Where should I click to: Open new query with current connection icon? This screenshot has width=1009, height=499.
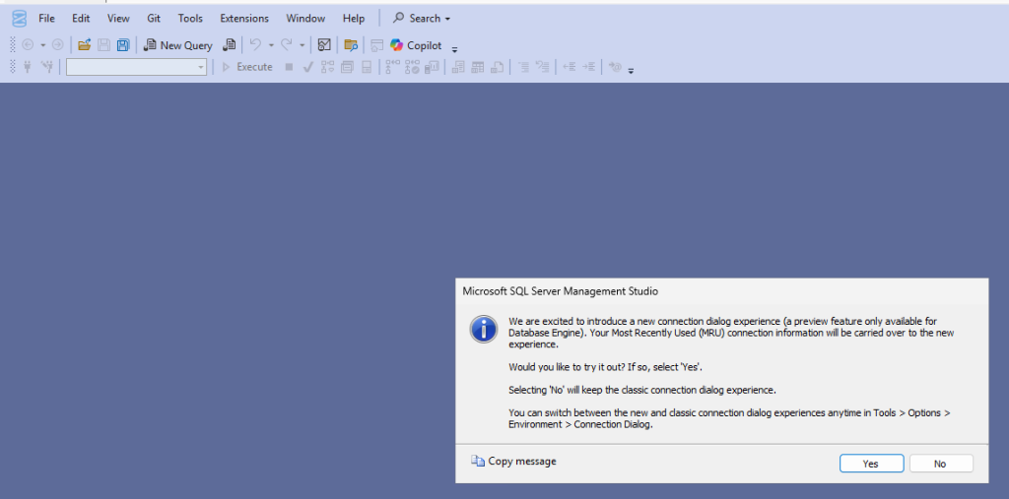(x=229, y=45)
